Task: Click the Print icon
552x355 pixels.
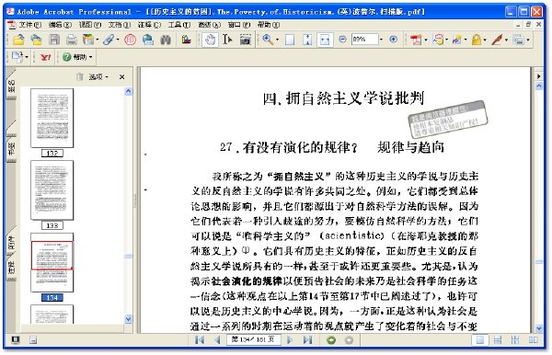Action: [x=72, y=40]
